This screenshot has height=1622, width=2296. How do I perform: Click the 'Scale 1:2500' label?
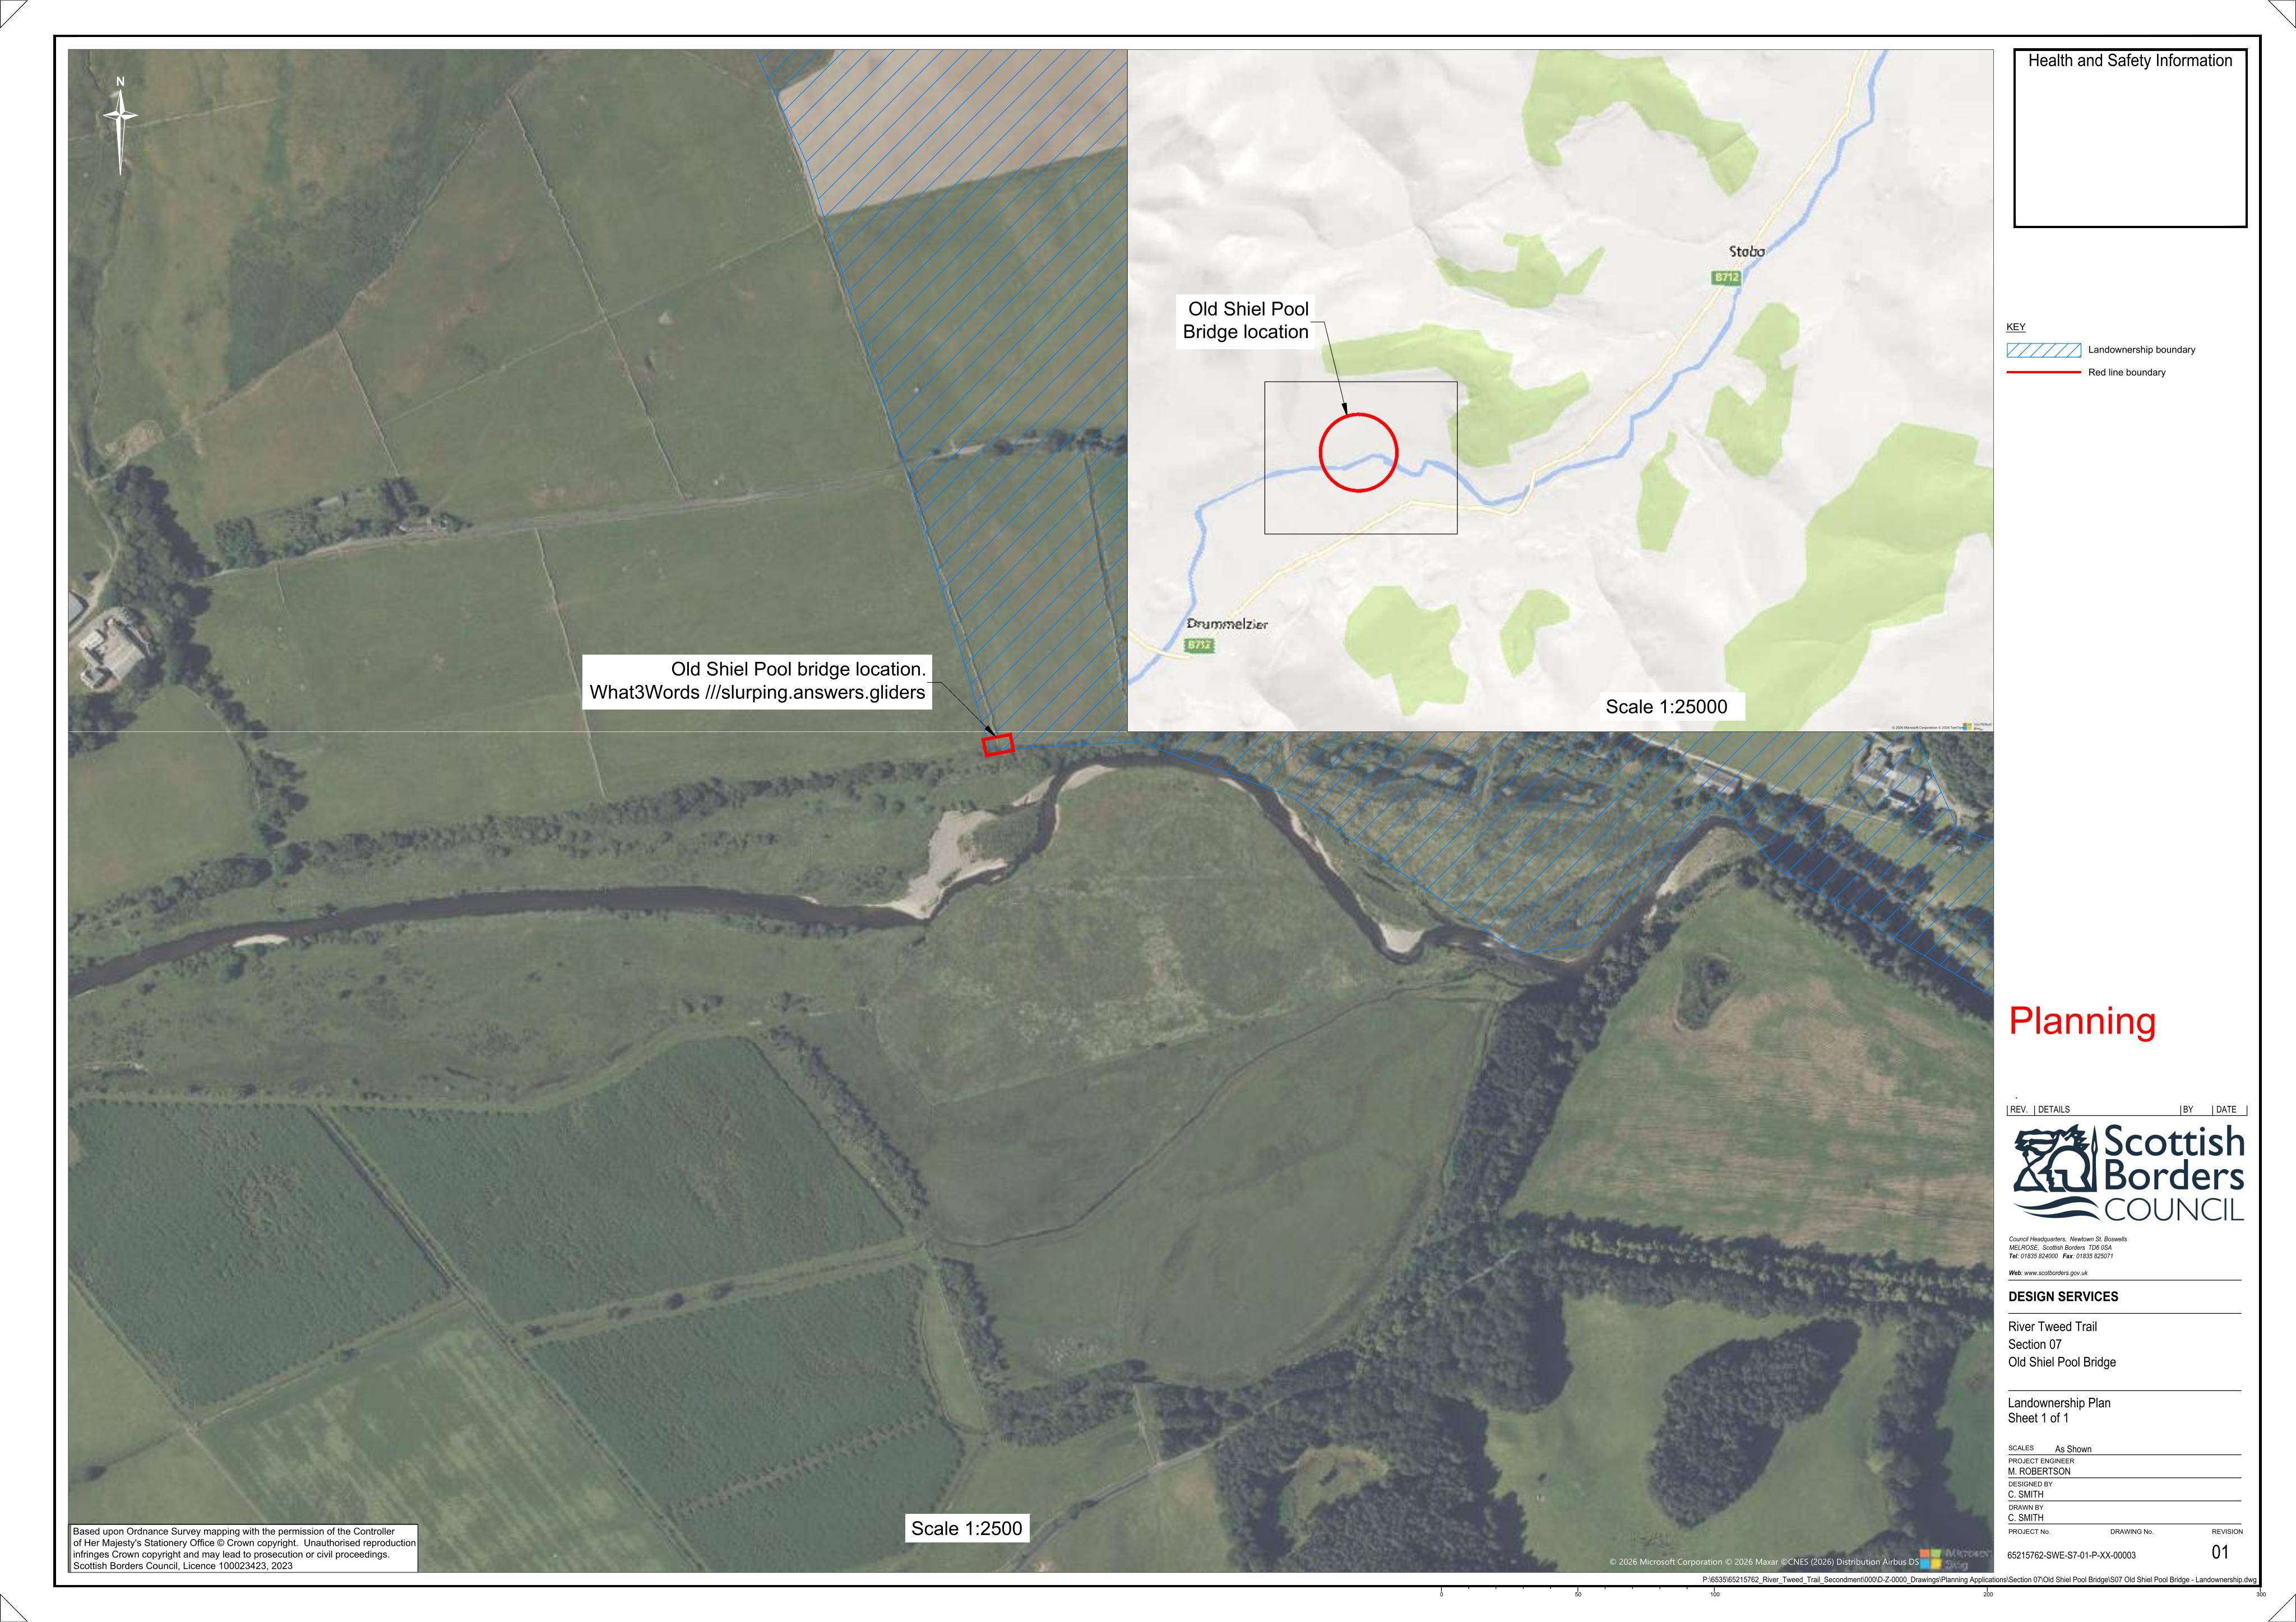[966, 1528]
